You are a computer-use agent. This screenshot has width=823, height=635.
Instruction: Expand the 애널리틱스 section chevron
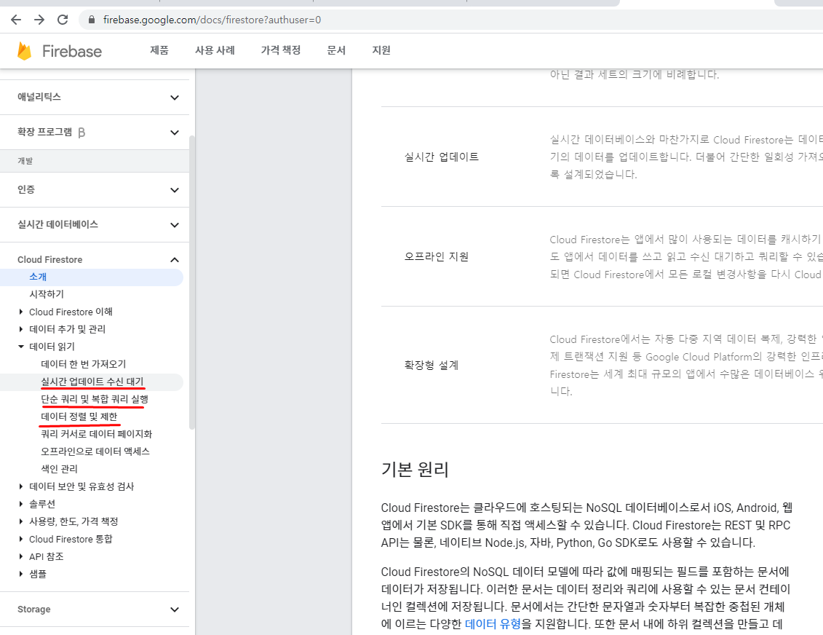175,98
